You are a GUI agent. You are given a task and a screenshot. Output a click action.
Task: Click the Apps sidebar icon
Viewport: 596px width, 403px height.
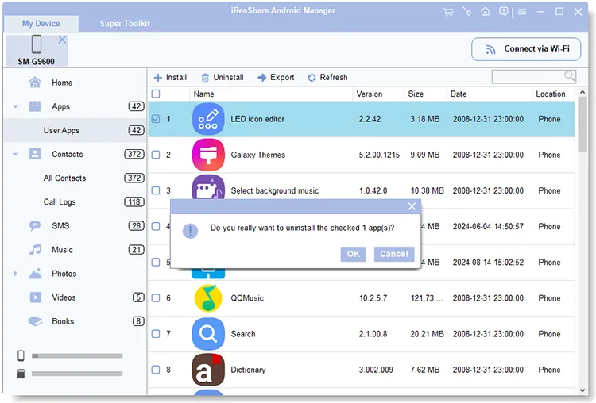pos(35,106)
